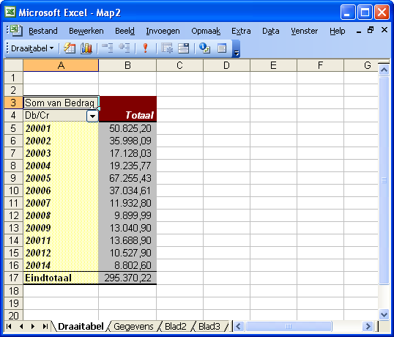Click the Format Report icon
394x337 pixels.
click(70, 48)
